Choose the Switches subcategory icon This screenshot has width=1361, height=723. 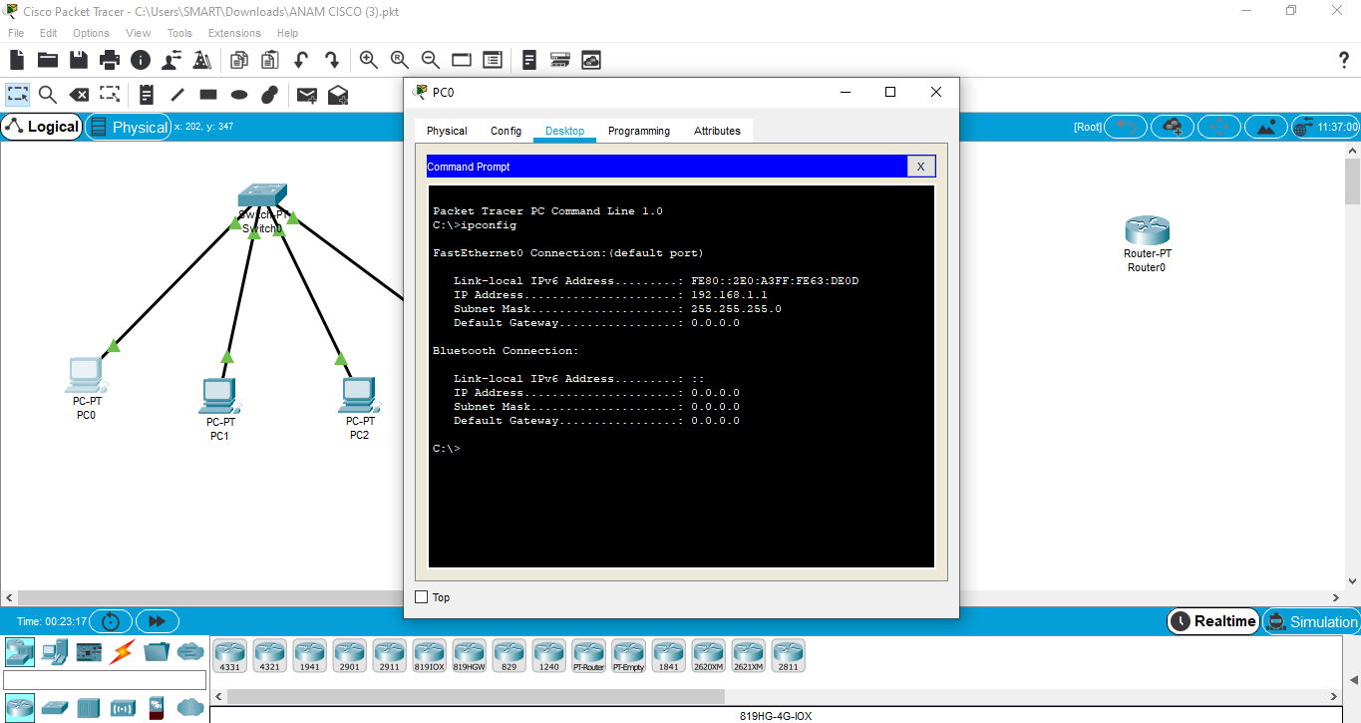pyautogui.click(x=54, y=708)
